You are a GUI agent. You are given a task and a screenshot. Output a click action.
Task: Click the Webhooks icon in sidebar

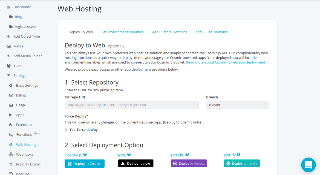click(x=11, y=154)
